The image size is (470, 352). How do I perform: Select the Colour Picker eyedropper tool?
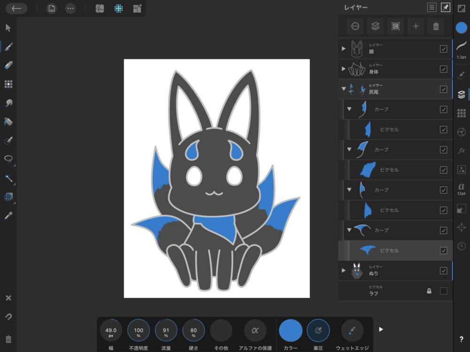coord(8,215)
